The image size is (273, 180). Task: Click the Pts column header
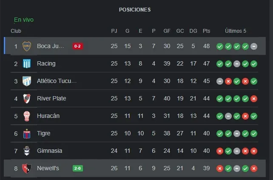click(x=206, y=31)
